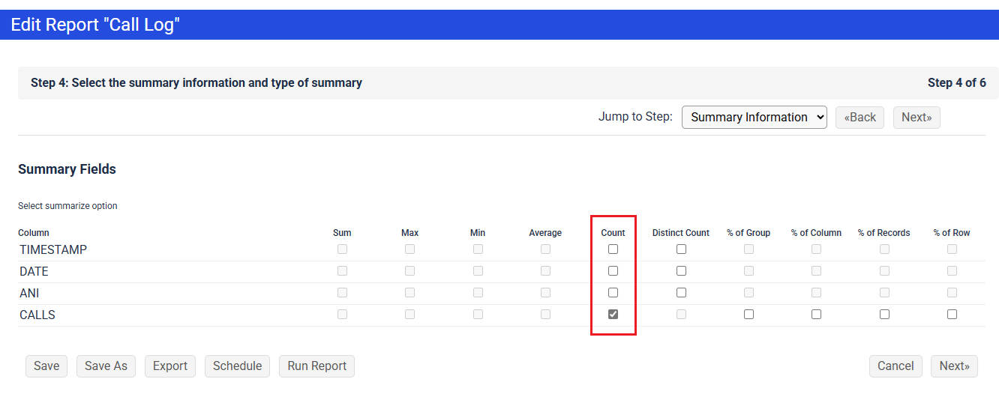Click the CALLS column name

click(37, 315)
